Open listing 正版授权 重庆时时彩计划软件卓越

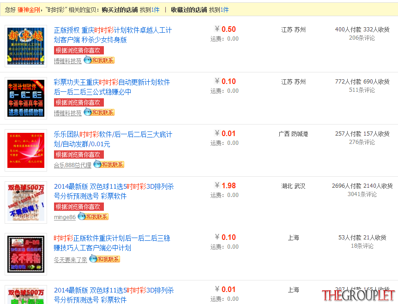pos(113,35)
